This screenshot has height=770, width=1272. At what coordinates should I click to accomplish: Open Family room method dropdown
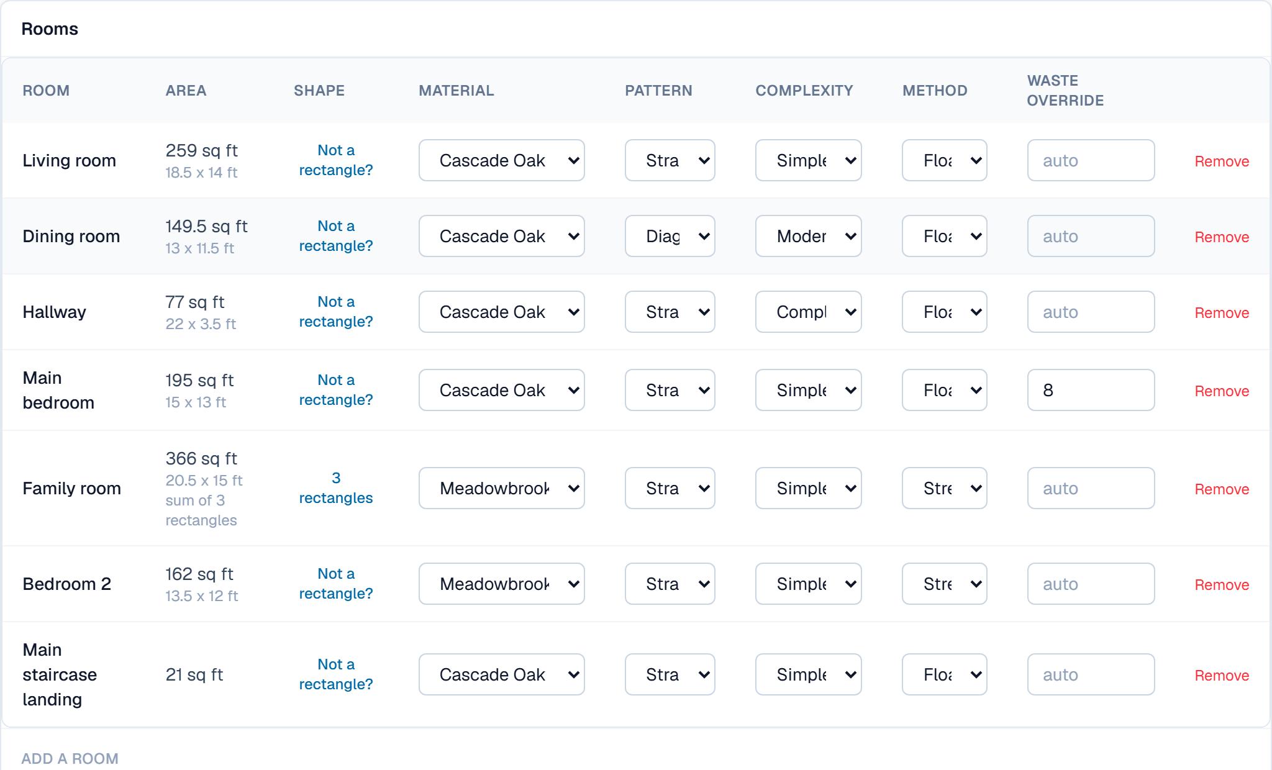[944, 488]
